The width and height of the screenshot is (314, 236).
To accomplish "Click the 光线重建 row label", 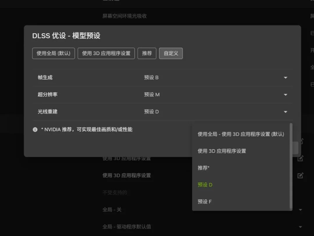I will (47, 112).
